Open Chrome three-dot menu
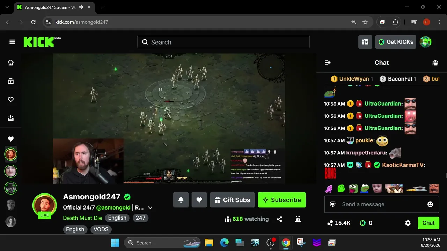447x251 pixels. (439, 22)
